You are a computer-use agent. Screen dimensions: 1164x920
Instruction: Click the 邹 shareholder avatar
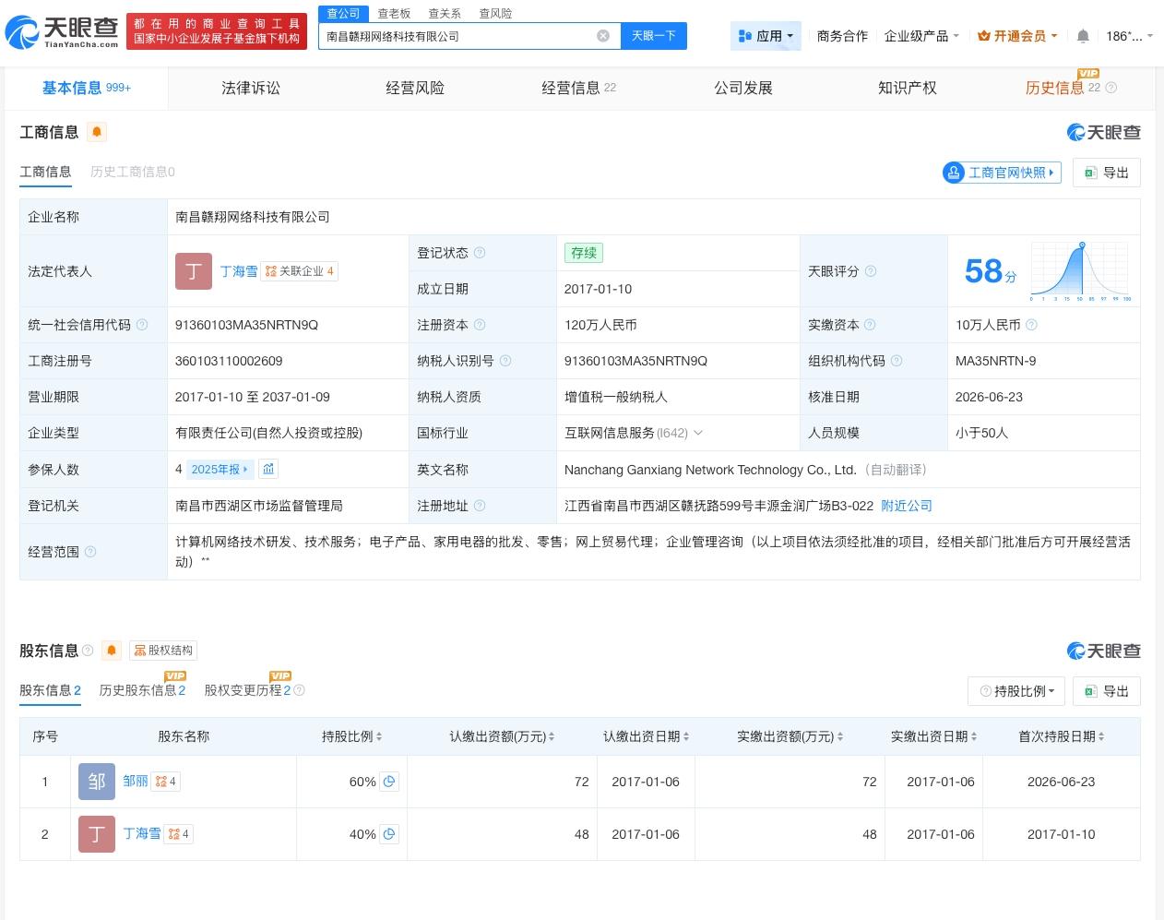[x=97, y=782]
